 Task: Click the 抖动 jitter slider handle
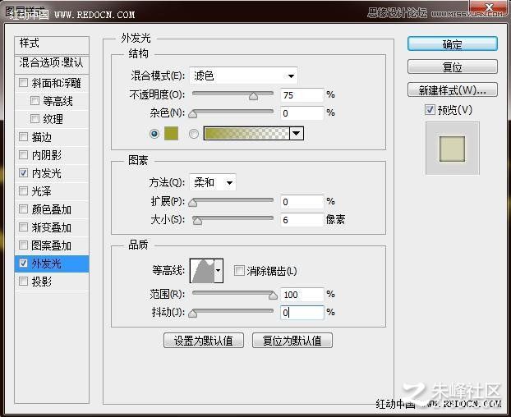pos(193,313)
